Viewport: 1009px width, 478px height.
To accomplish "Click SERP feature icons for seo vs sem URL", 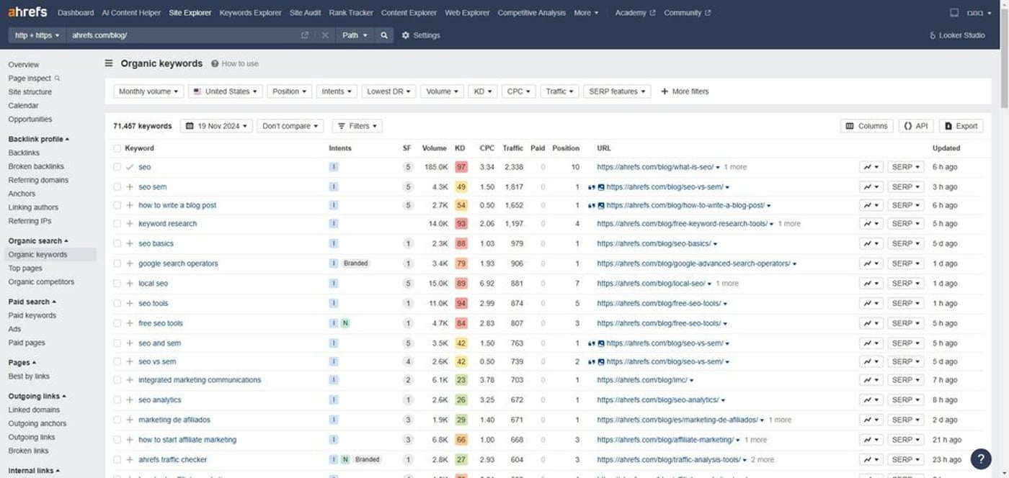I will (596, 362).
